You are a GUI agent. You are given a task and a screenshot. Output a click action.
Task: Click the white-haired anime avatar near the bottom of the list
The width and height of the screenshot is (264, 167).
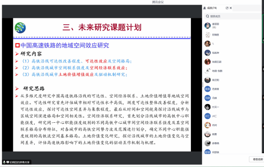coord(207,134)
